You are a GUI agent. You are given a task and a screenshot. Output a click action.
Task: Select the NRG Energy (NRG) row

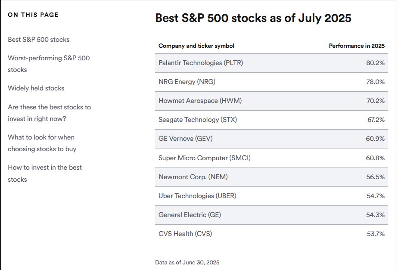click(271, 82)
